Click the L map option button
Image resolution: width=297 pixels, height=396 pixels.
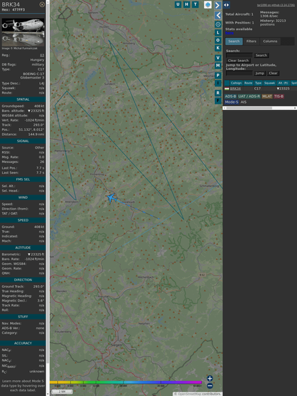click(x=218, y=33)
